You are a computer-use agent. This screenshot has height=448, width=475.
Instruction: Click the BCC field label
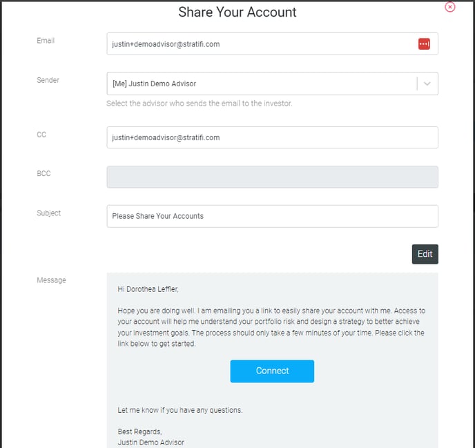43,173
